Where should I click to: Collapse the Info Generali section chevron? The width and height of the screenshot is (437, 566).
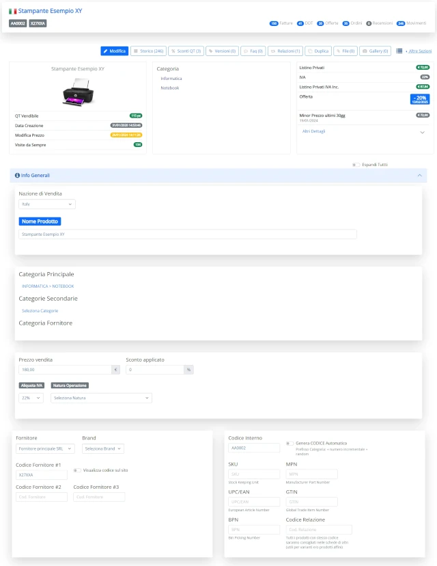pos(420,176)
